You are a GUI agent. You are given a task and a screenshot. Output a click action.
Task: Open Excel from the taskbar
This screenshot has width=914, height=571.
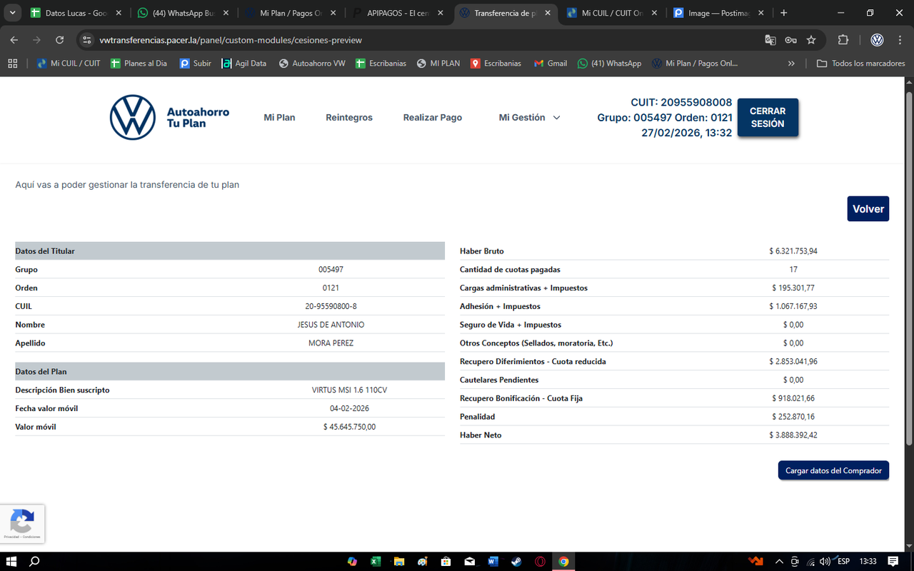click(376, 561)
